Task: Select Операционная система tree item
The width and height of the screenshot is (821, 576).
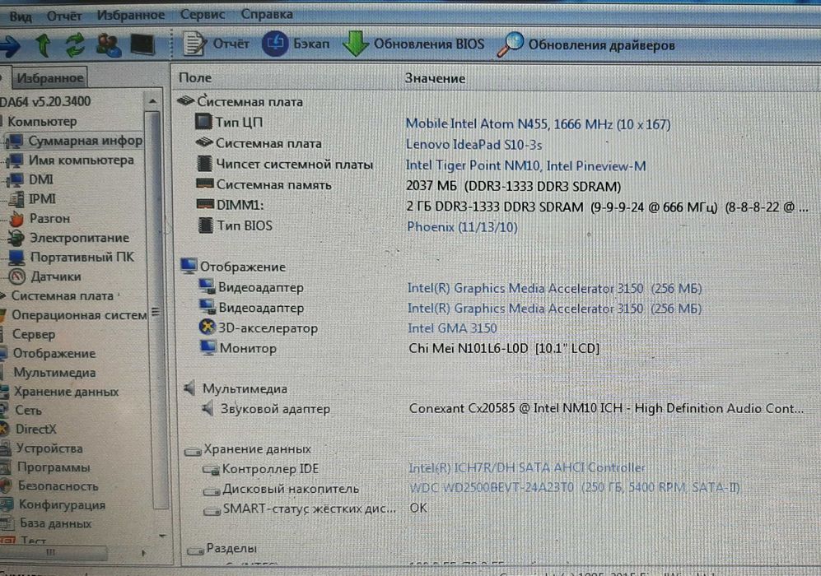Action: [79, 315]
